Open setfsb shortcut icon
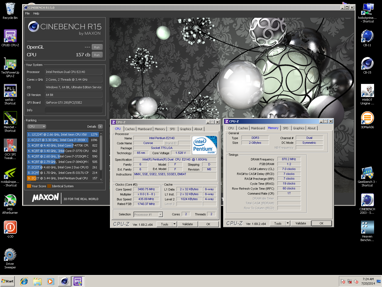The width and height of the screenshot is (382, 287). tap(10, 95)
